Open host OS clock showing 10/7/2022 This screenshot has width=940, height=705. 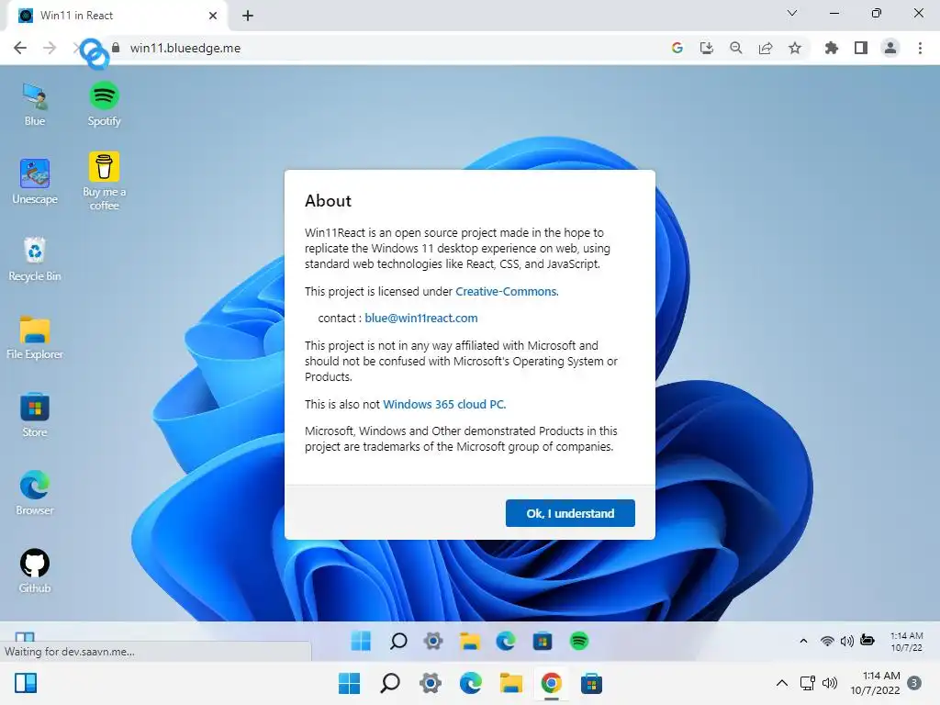[x=875, y=683]
